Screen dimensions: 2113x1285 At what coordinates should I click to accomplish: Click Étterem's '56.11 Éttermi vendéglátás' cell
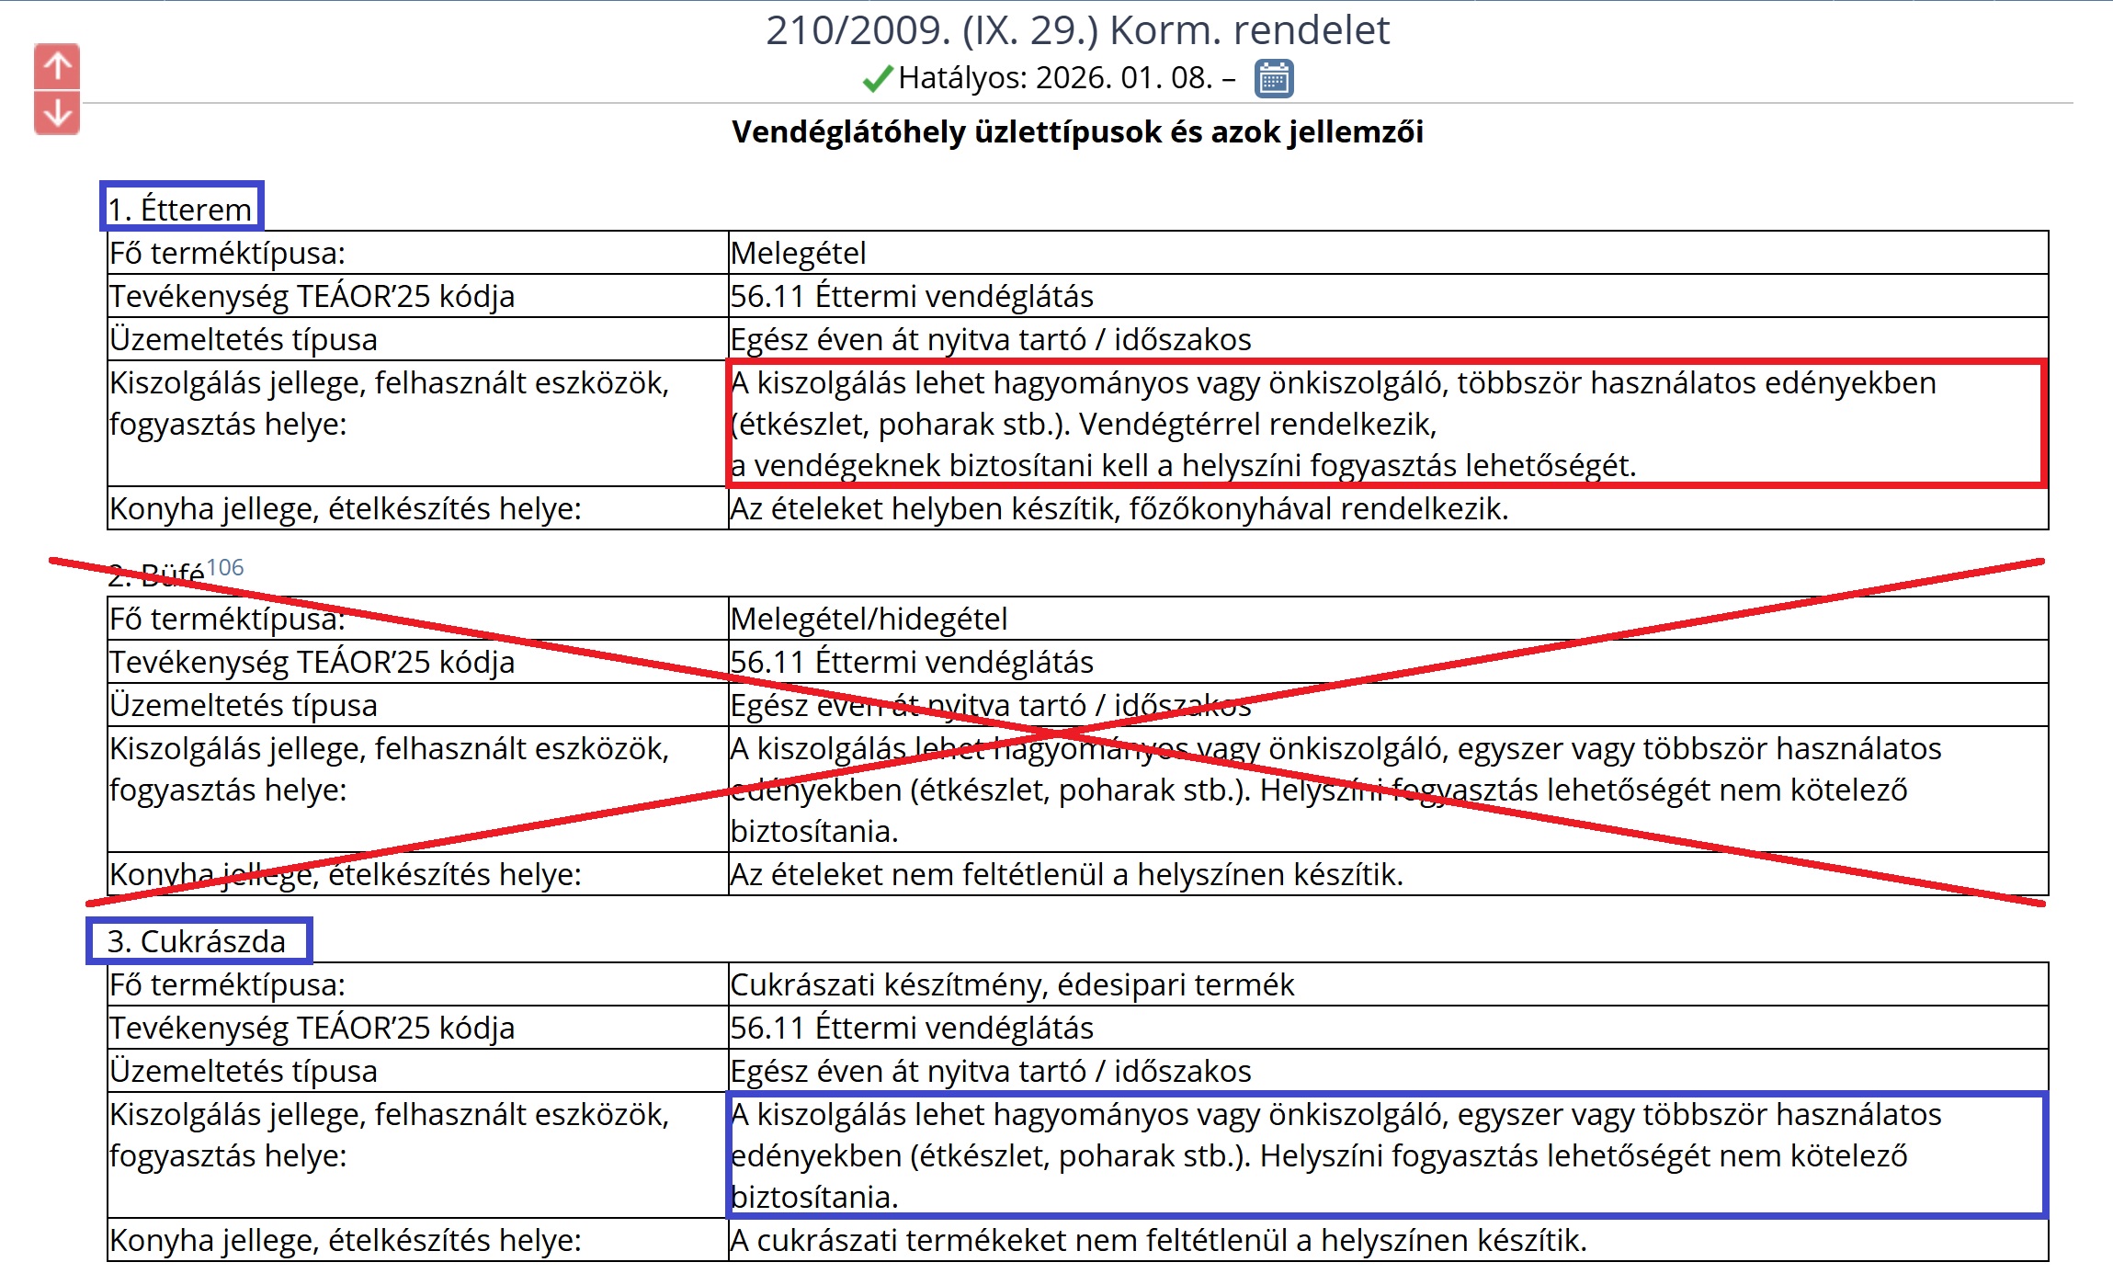[912, 296]
